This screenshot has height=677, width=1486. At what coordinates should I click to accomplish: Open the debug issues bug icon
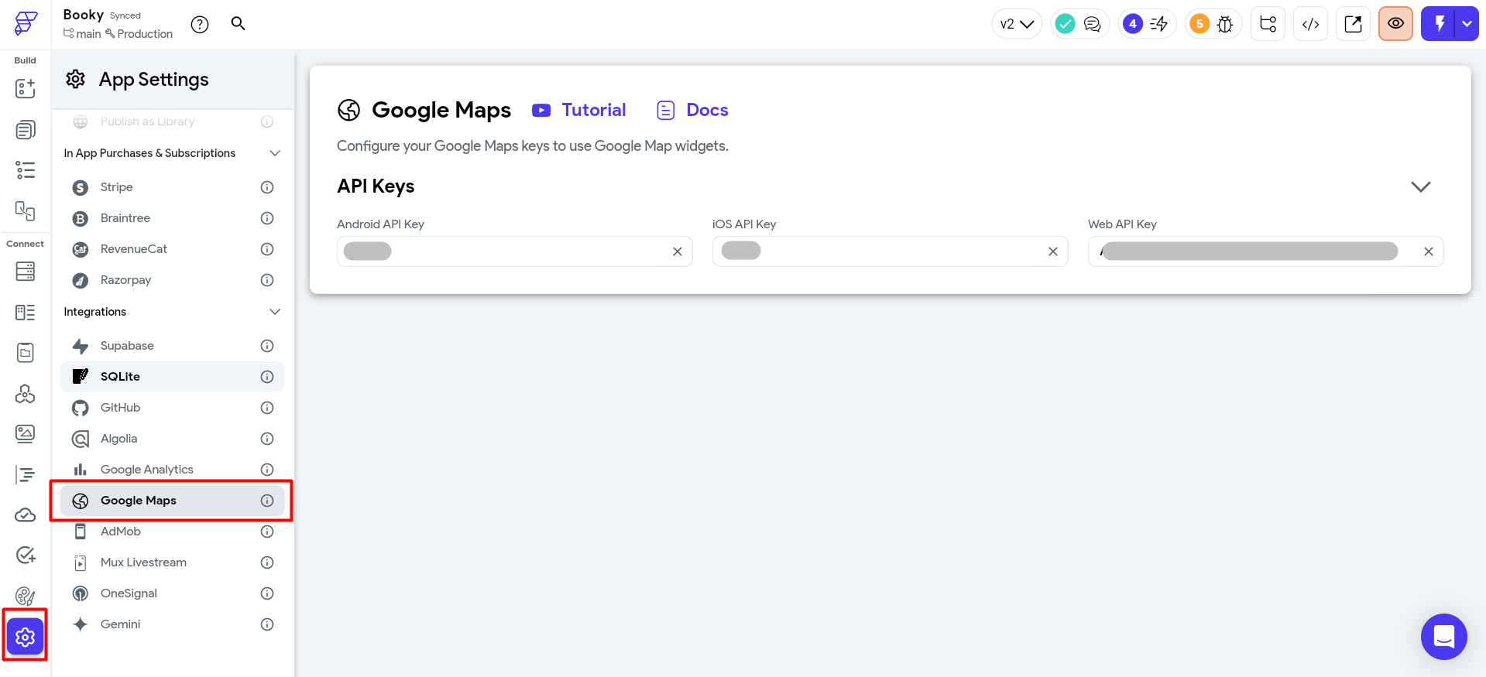click(1225, 24)
